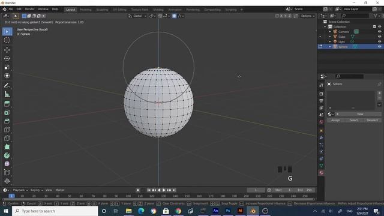Image resolution: width=384 pixels, height=216 pixels.
Task: Select the Annotate tool
Action: pyautogui.click(x=7, y=86)
